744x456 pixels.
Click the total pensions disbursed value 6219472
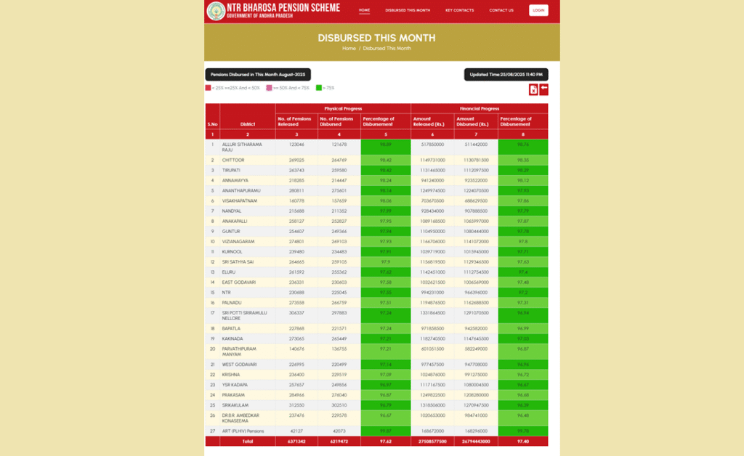pos(339,441)
